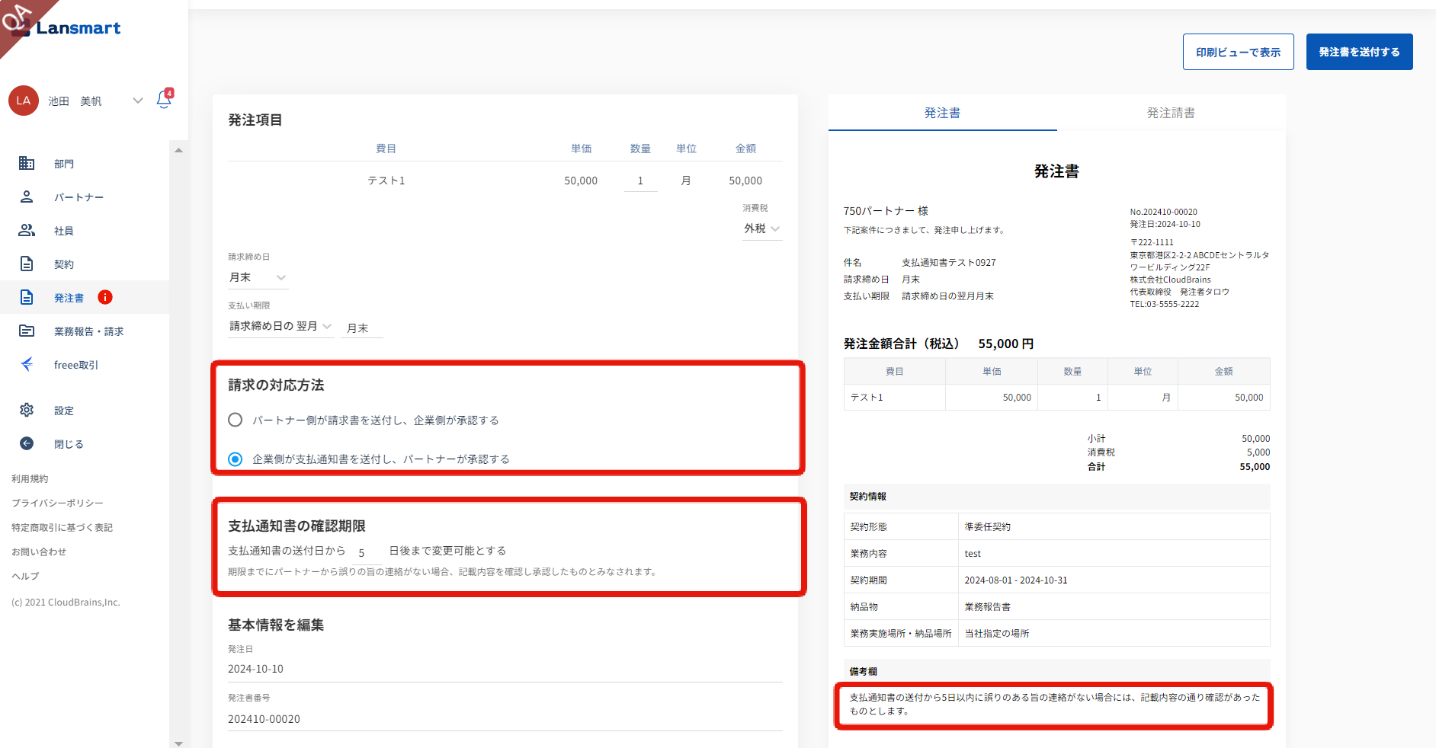
Task: Select 企業側が支払通知書を送付し option
Action: 235,459
